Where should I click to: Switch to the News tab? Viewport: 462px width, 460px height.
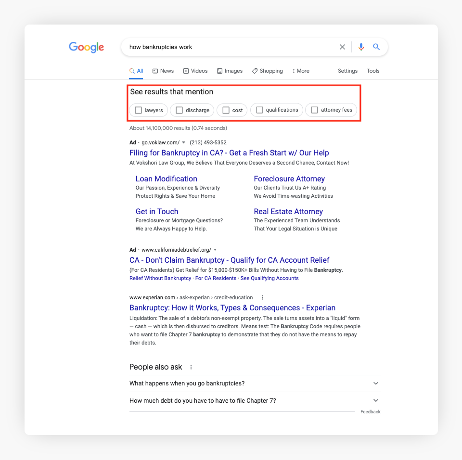click(163, 71)
